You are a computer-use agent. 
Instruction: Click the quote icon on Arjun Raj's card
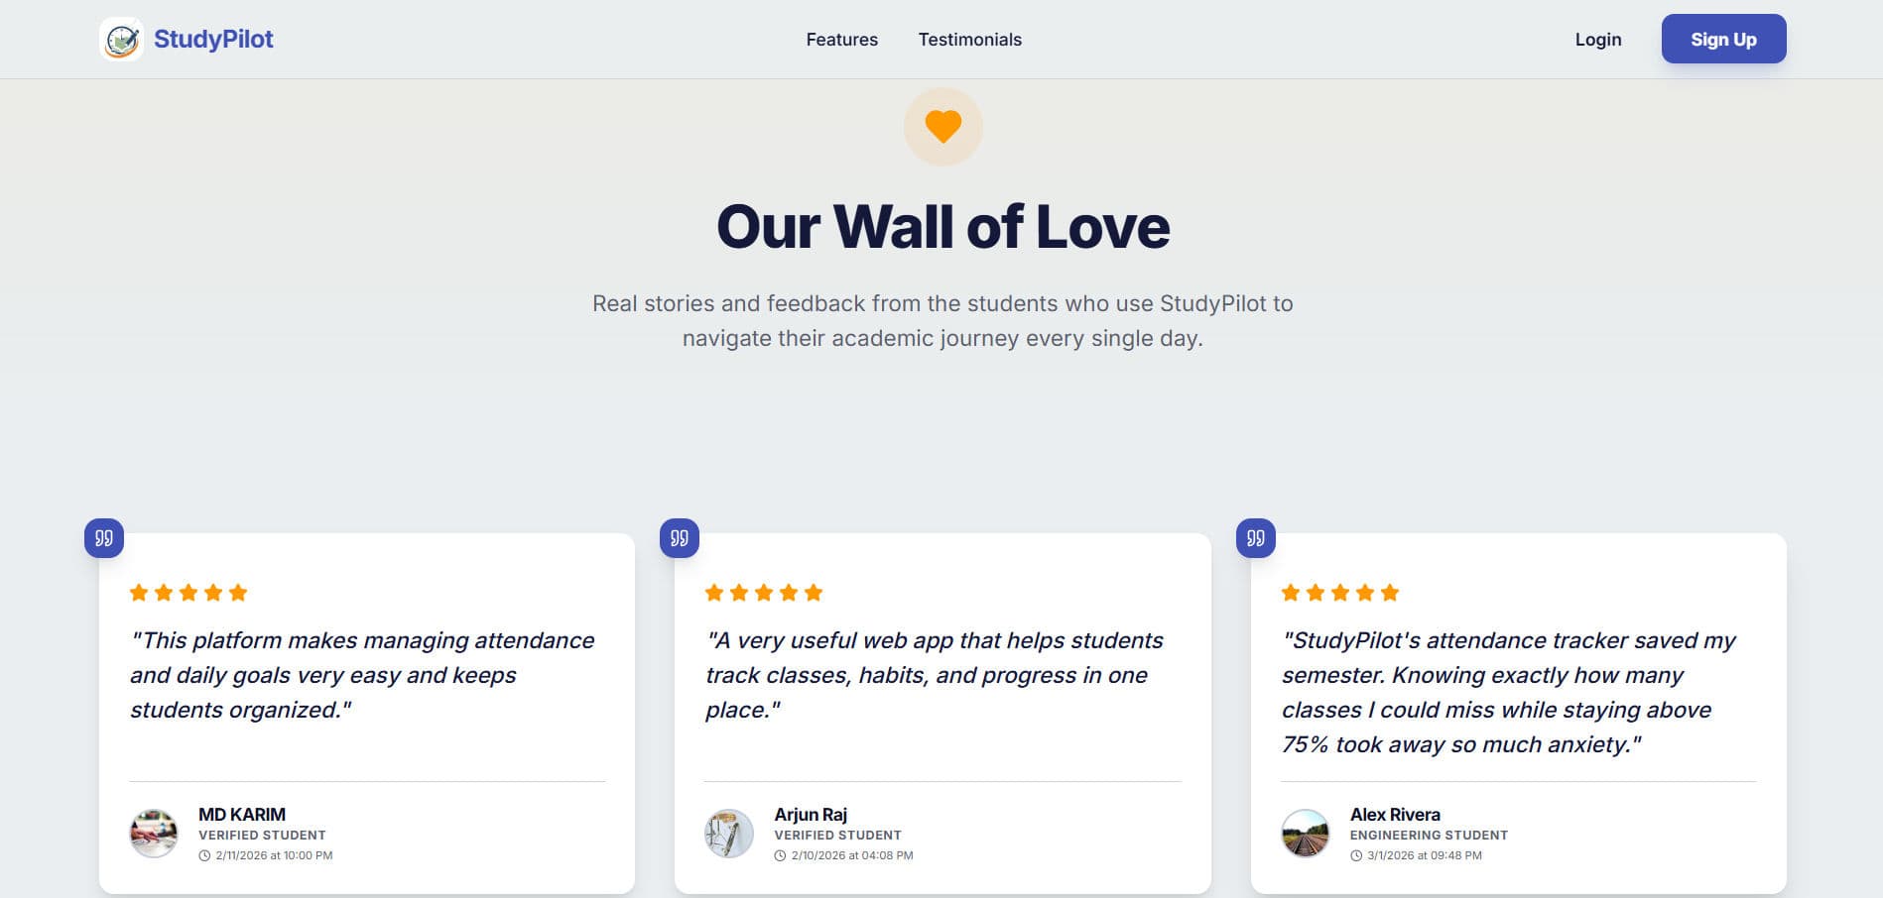point(679,537)
